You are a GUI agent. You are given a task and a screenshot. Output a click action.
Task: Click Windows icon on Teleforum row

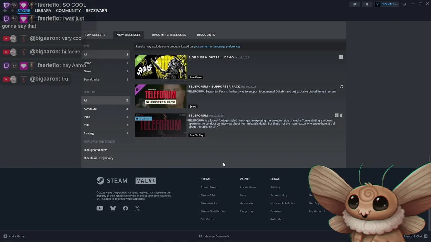coord(336,115)
